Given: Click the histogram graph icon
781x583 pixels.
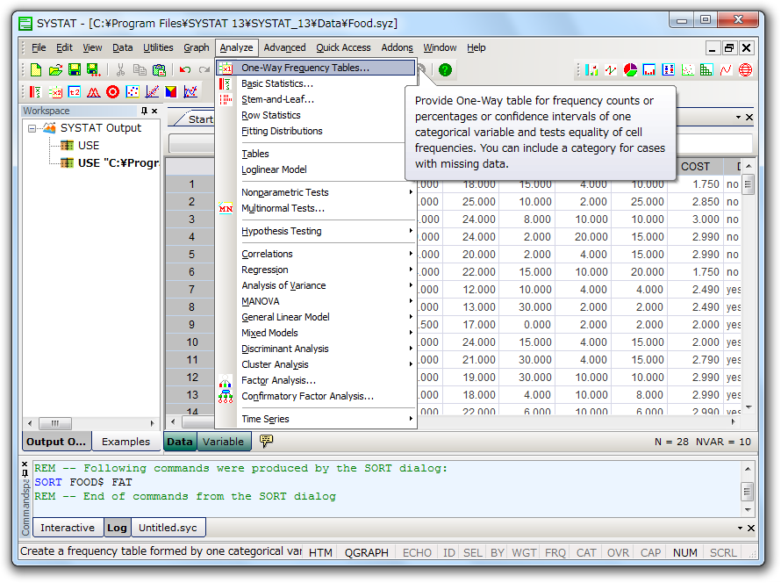Looking at the screenshot, I should (x=649, y=69).
